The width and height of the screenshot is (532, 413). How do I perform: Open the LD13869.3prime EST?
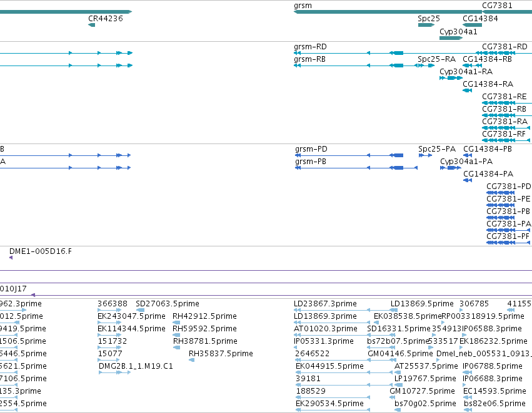pos(332,323)
